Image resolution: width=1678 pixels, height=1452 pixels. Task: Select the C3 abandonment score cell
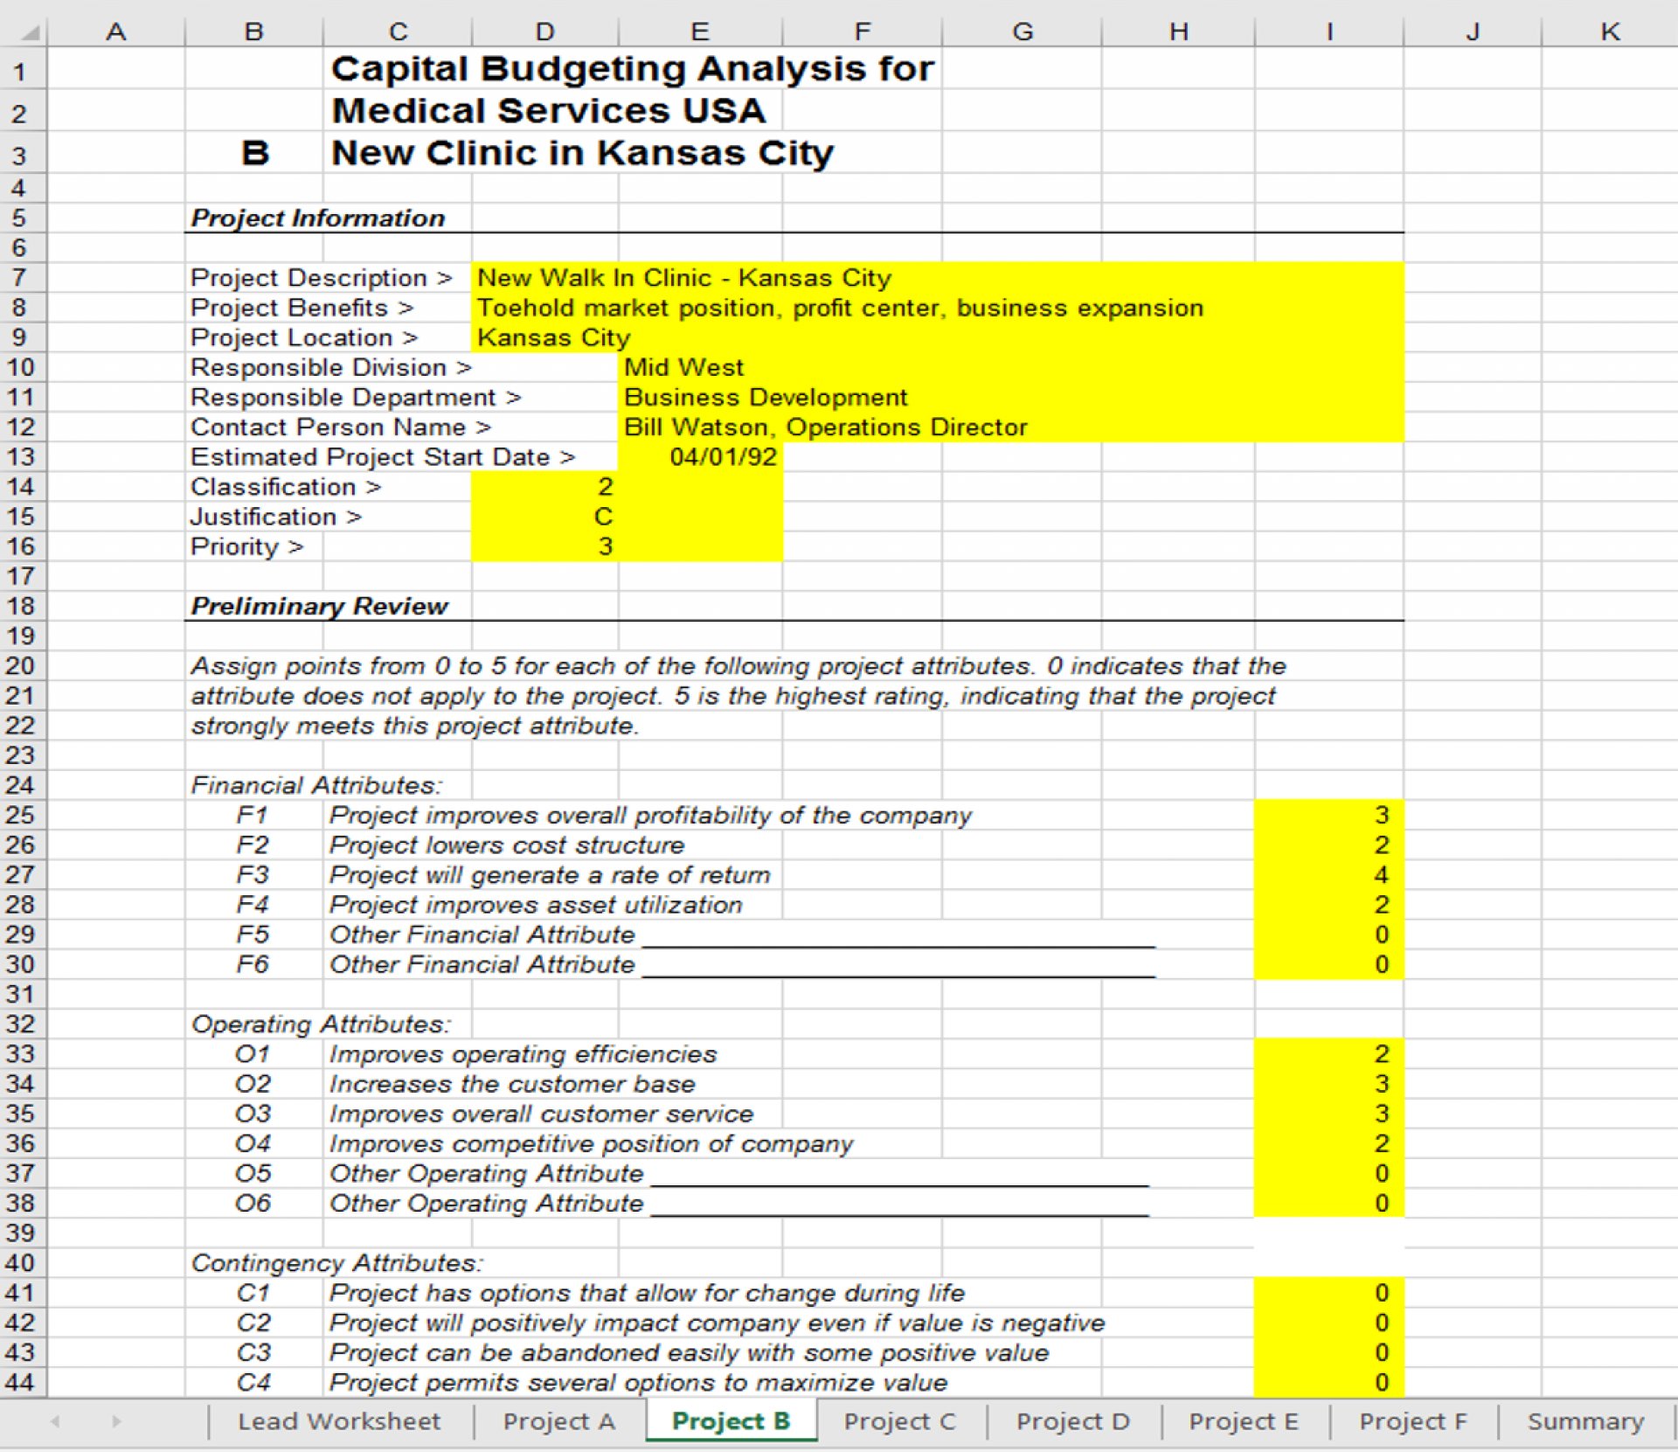pos(1328,1353)
